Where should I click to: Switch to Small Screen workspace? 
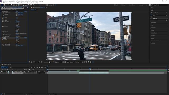click(132, 5)
